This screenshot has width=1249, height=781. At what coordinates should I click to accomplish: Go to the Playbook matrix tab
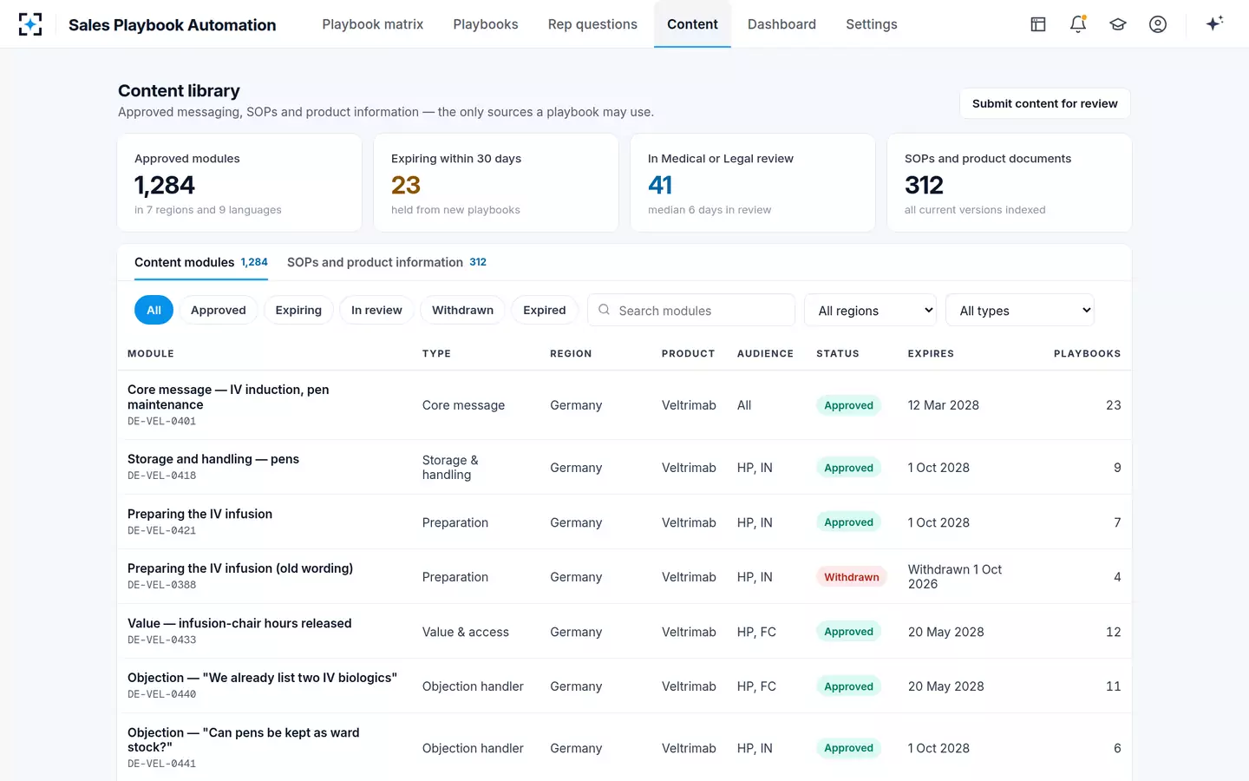coord(373,24)
